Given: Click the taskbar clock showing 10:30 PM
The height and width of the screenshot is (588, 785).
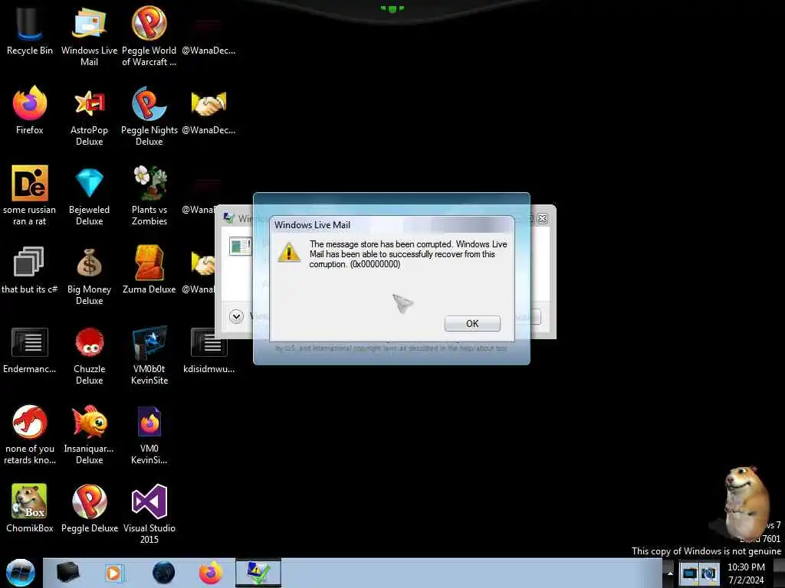Looking at the screenshot, I should [x=746, y=573].
